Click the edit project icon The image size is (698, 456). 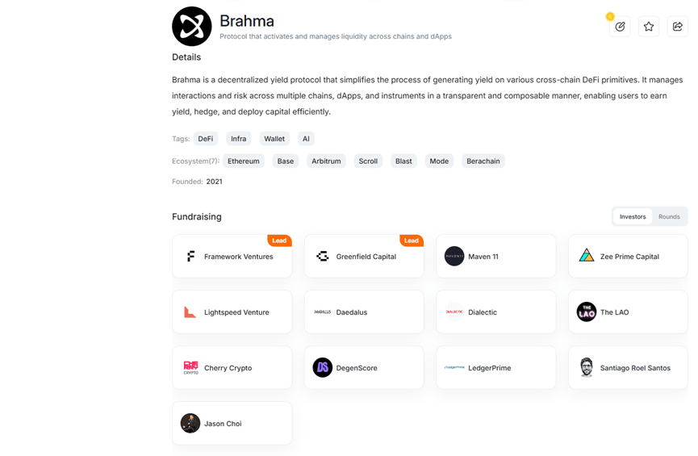click(620, 27)
